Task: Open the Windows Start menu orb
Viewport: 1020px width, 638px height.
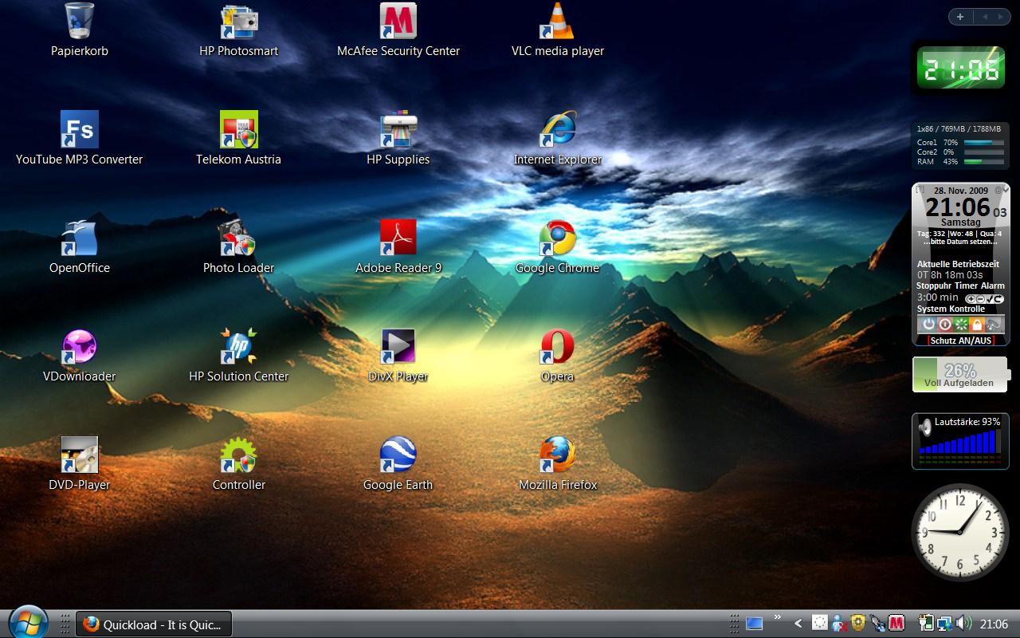Action: point(28,621)
